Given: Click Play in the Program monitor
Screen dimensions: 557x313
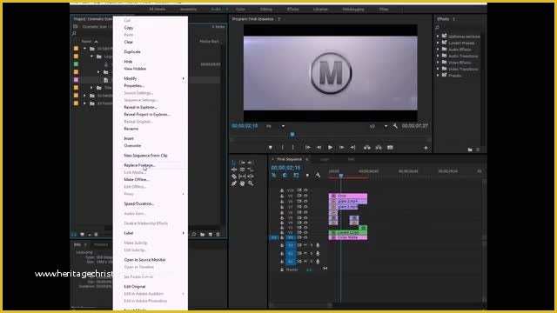Looking at the screenshot, I should click(x=331, y=147).
